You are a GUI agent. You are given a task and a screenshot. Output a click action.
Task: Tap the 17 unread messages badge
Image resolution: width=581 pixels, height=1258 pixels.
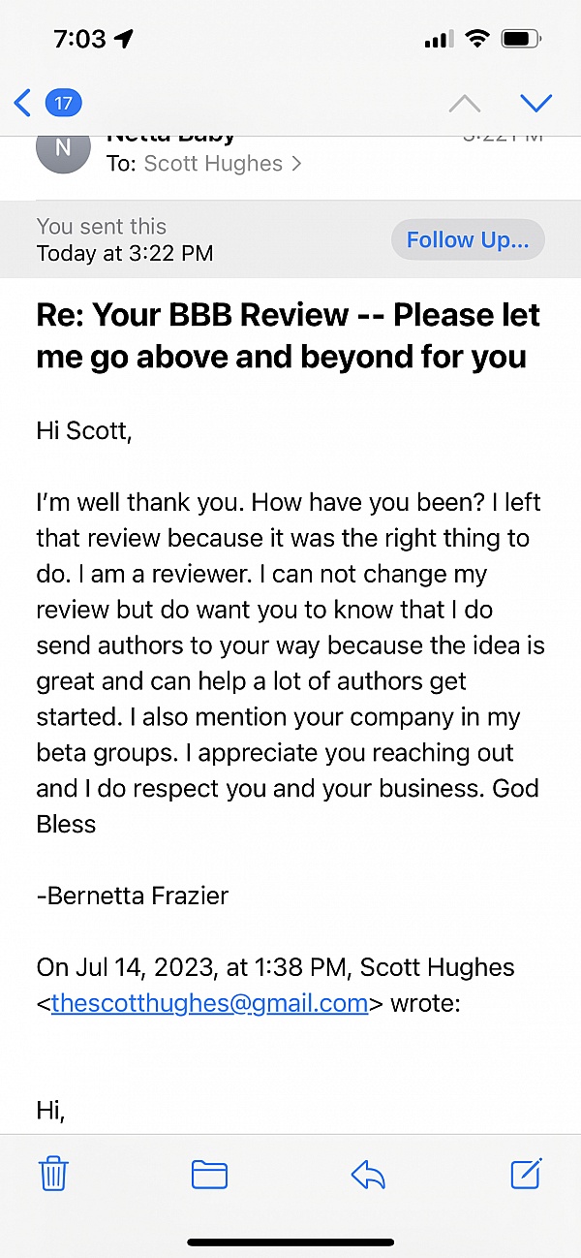point(63,103)
